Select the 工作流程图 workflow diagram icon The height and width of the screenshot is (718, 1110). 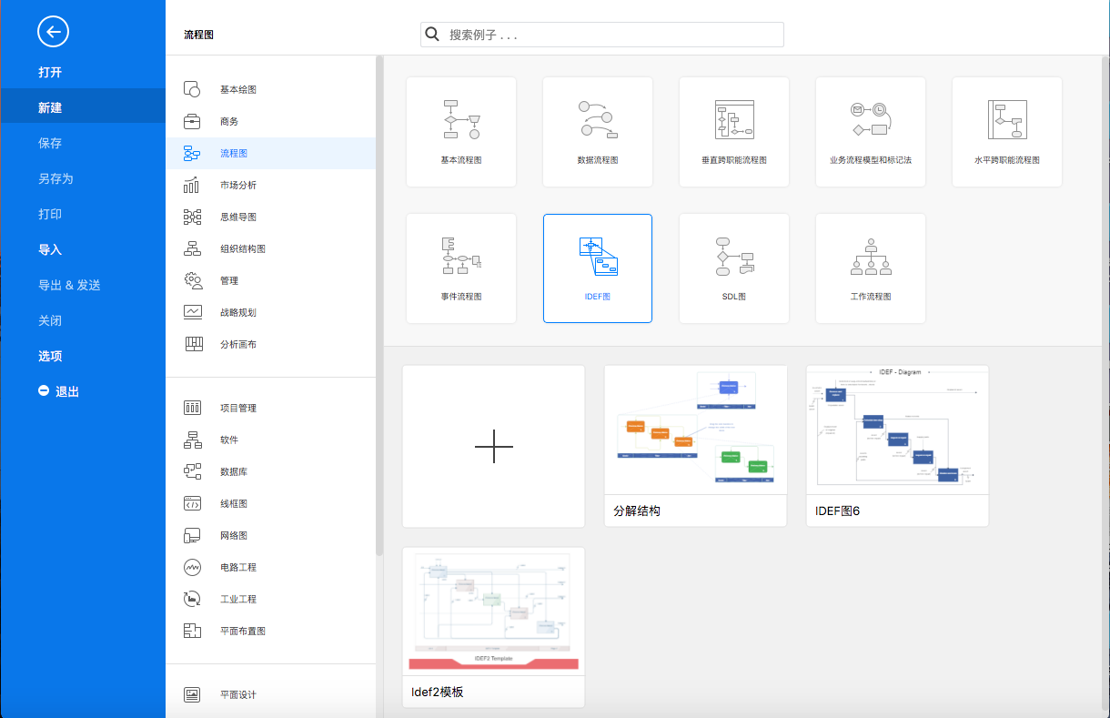871,256
